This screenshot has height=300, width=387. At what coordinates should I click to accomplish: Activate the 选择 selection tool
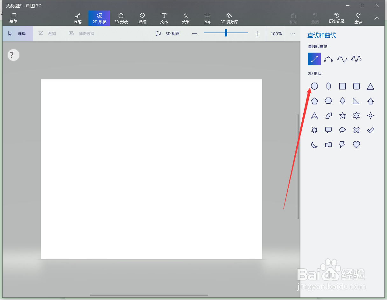18,33
